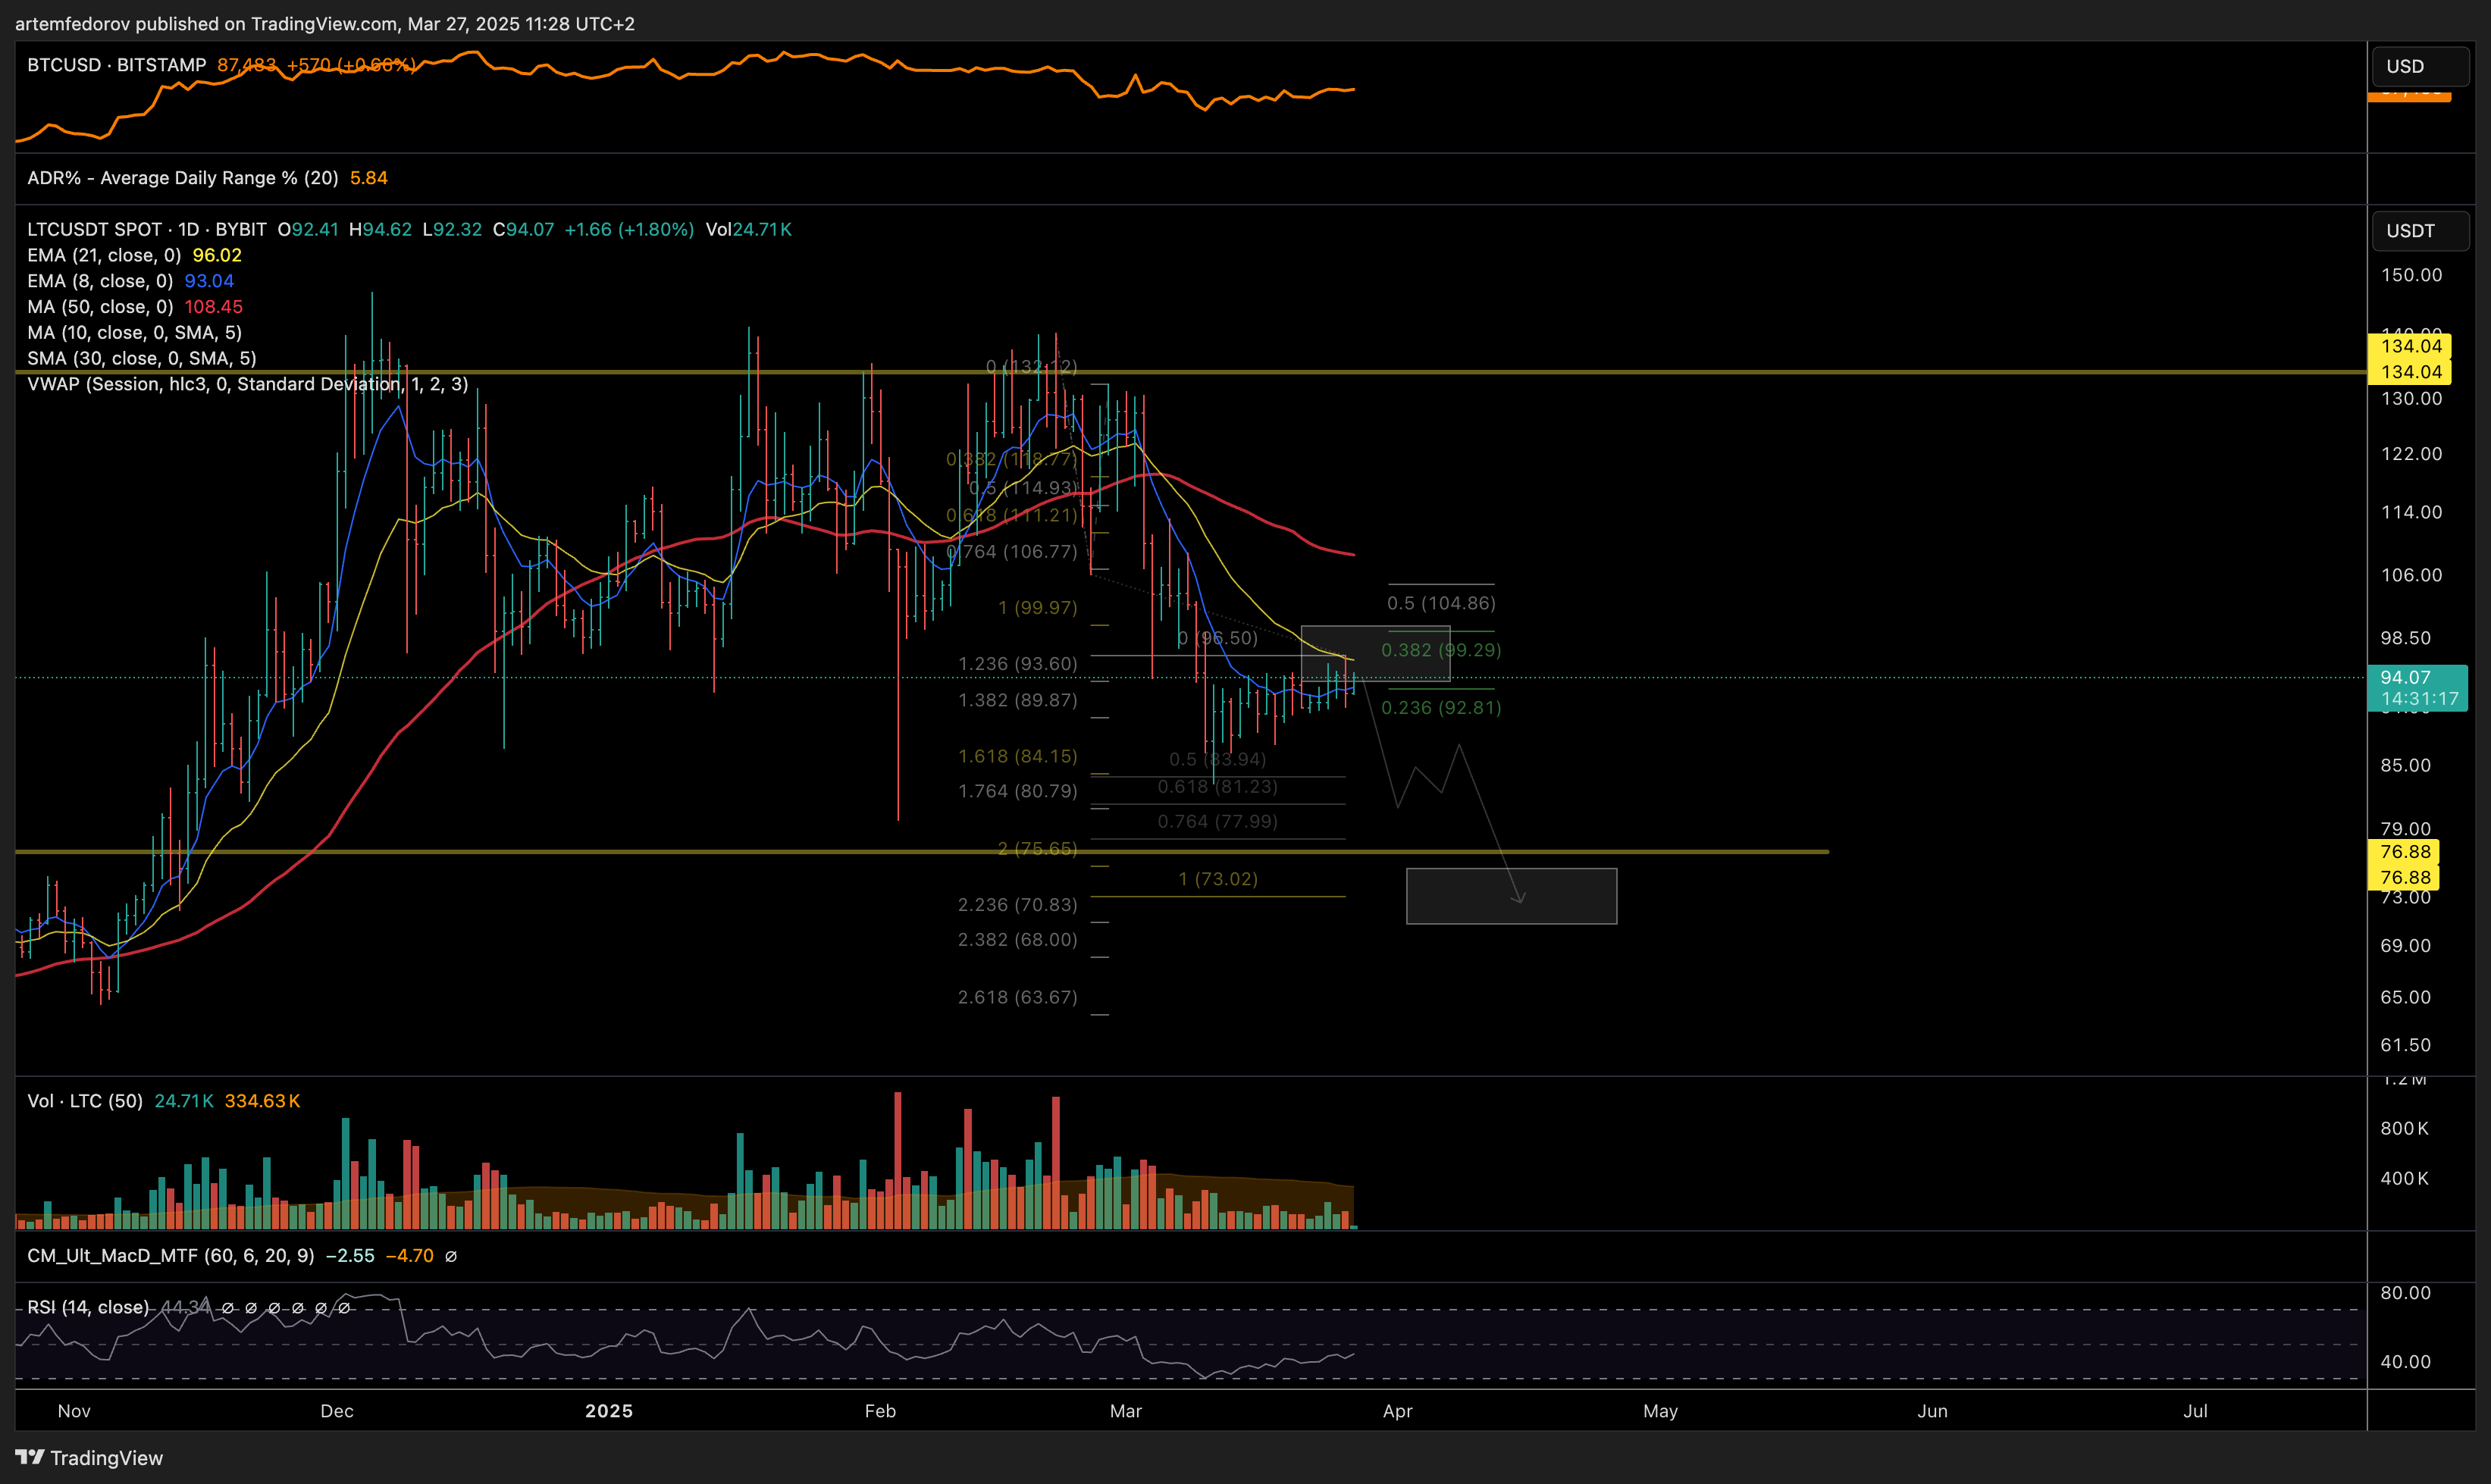Click the May label on time axis
This screenshot has height=1484, width=2491.
tap(1661, 1411)
